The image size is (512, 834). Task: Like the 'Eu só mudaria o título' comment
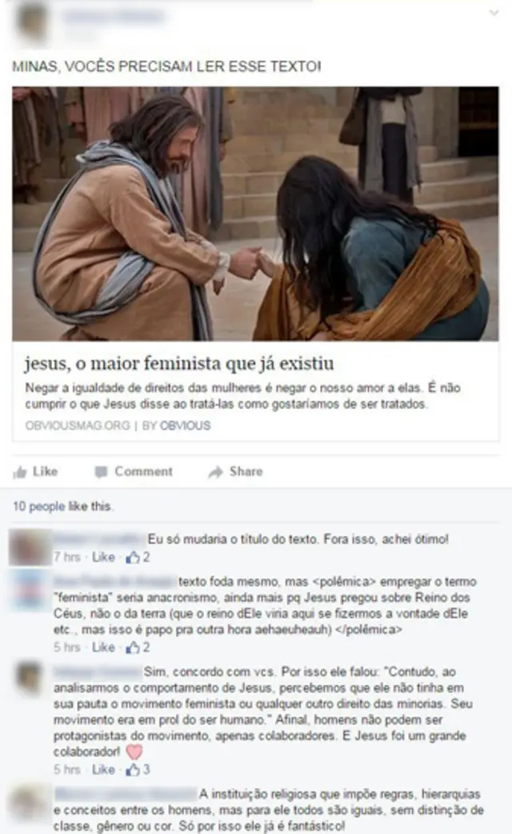pos(103,557)
